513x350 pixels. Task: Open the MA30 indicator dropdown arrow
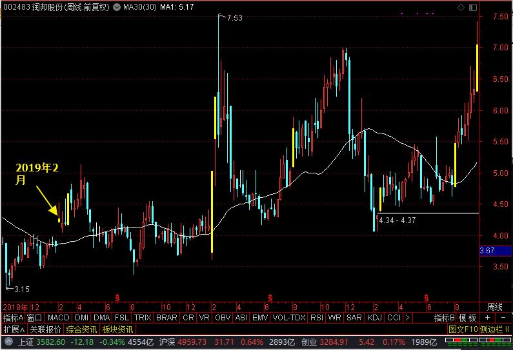pyautogui.click(x=116, y=7)
